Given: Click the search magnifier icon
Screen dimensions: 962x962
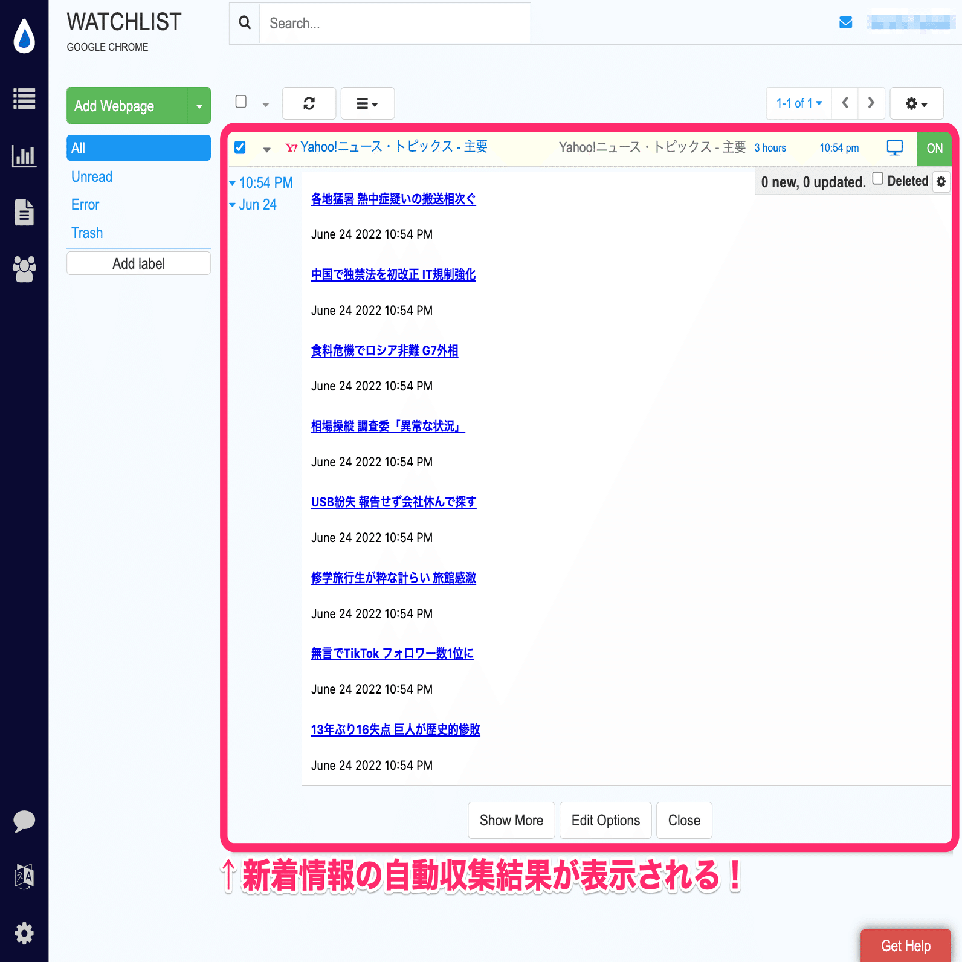Looking at the screenshot, I should tap(245, 23).
